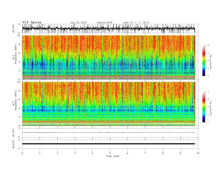
Task: Click the "6" kHz tick on ch.2 frequency axis
Action: click(x=19, y=99)
